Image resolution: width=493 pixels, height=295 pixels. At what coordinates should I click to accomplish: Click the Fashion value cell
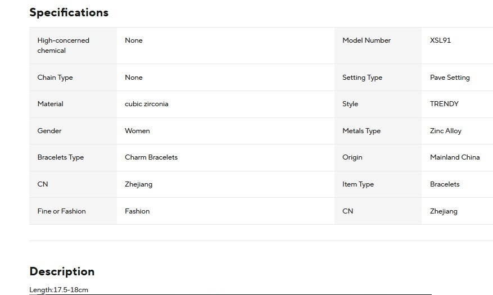point(225,211)
